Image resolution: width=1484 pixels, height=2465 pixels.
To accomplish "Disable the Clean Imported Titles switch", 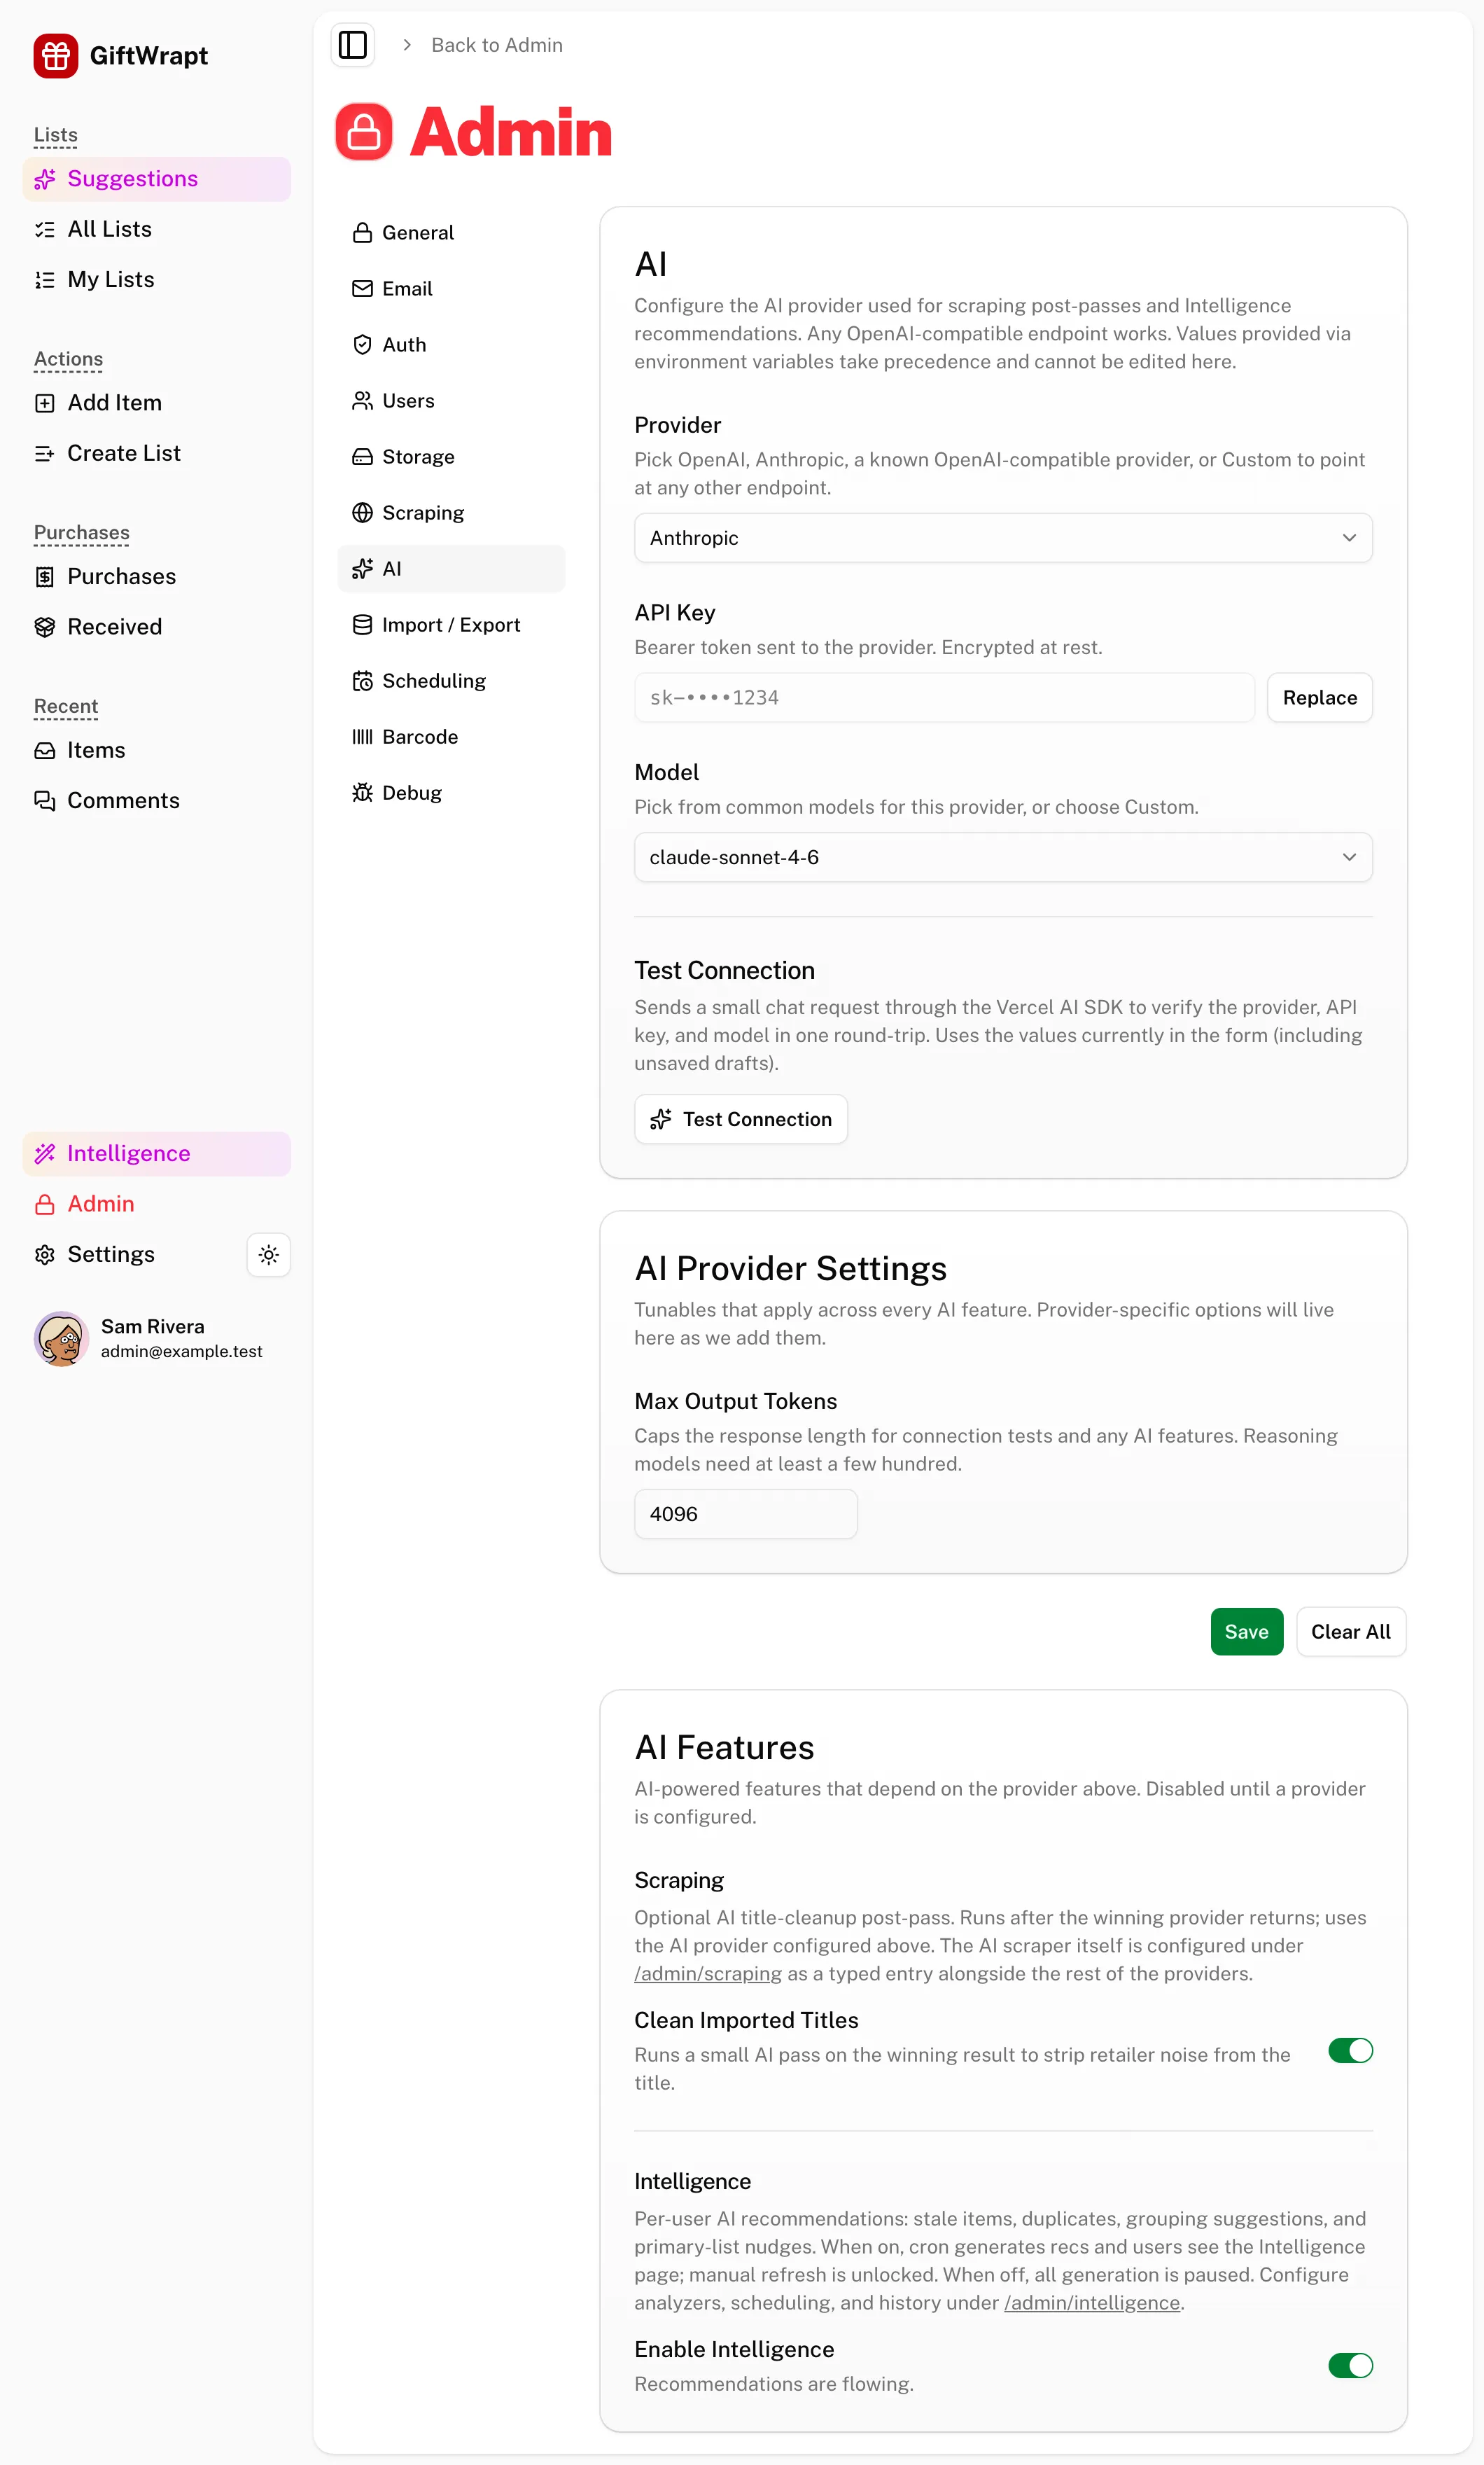I will click(1350, 2051).
